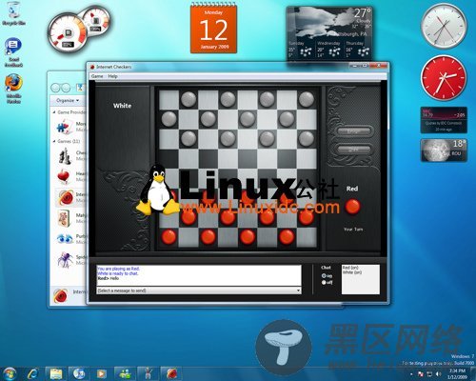
Task: Click the network icon in system tray
Action: click(429, 373)
